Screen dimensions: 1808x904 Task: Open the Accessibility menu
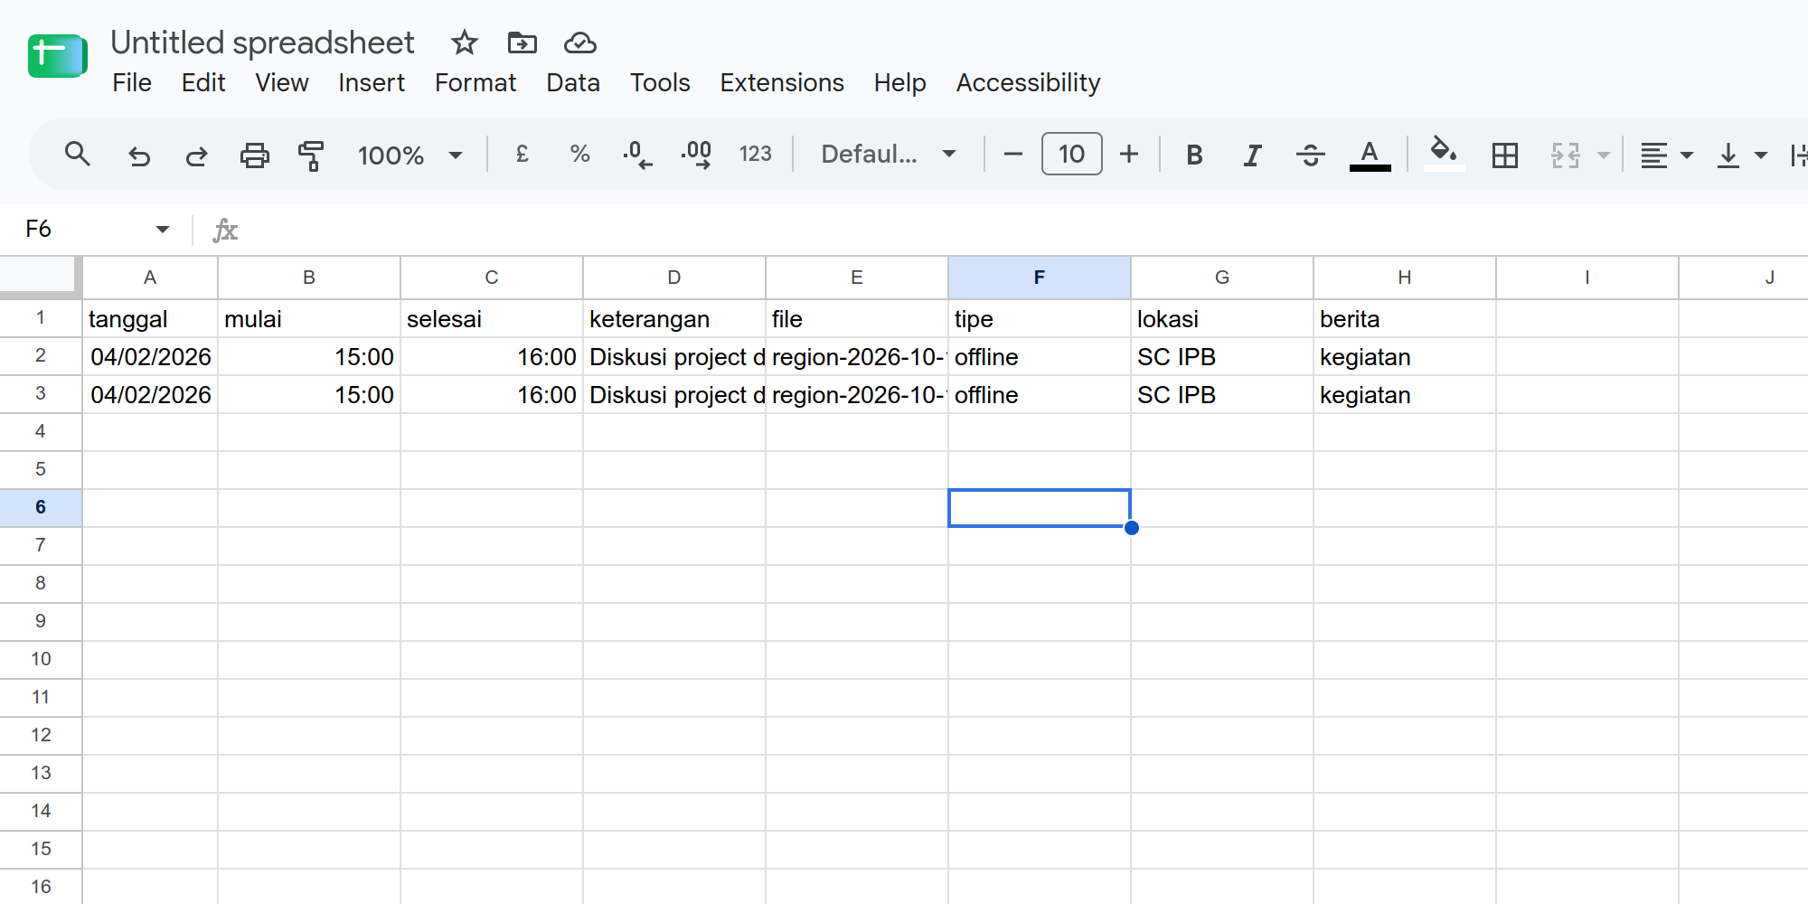click(x=1028, y=83)
